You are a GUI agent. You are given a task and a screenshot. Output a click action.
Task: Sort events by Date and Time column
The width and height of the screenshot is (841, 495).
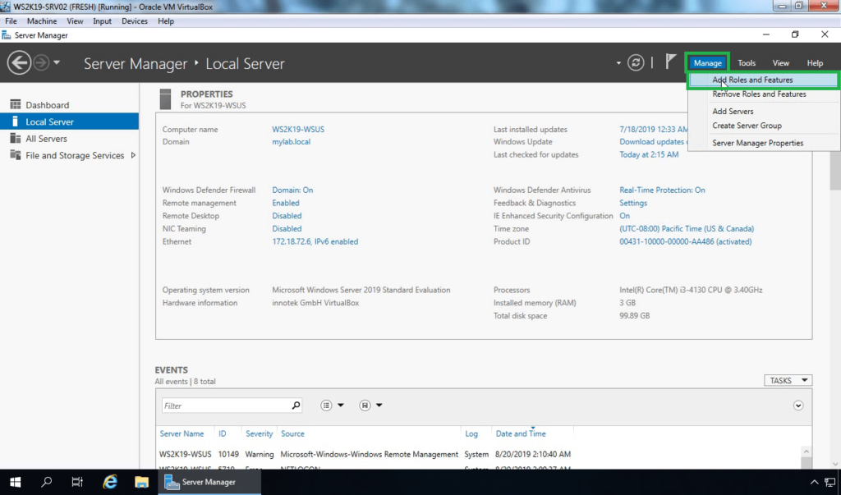click(521, 434)
